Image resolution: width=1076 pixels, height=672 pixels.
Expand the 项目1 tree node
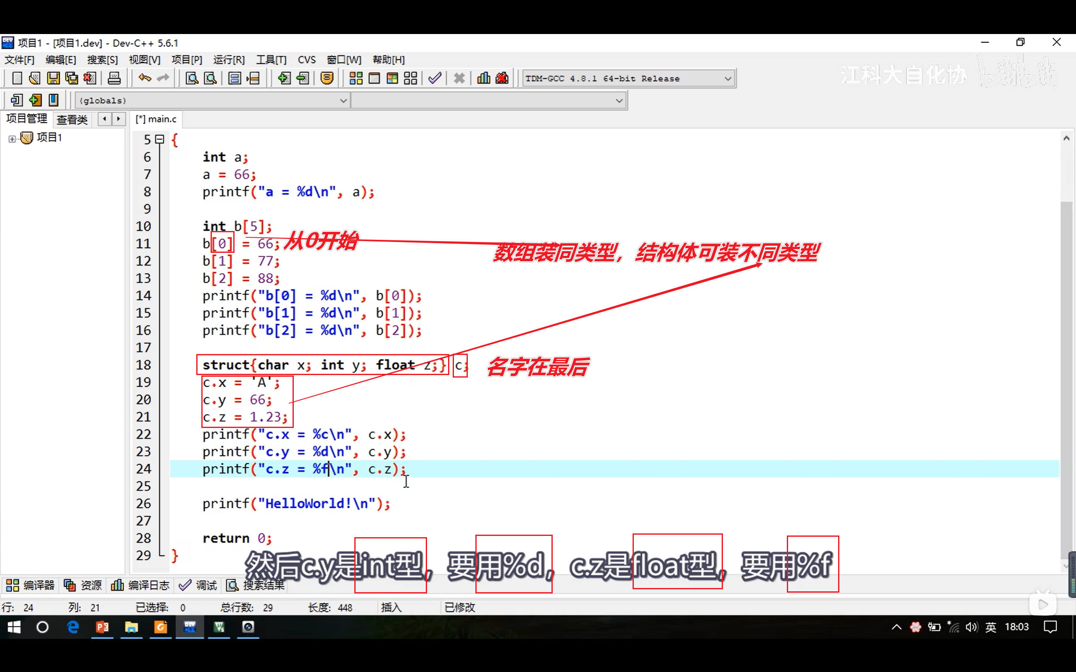point(12,139)
